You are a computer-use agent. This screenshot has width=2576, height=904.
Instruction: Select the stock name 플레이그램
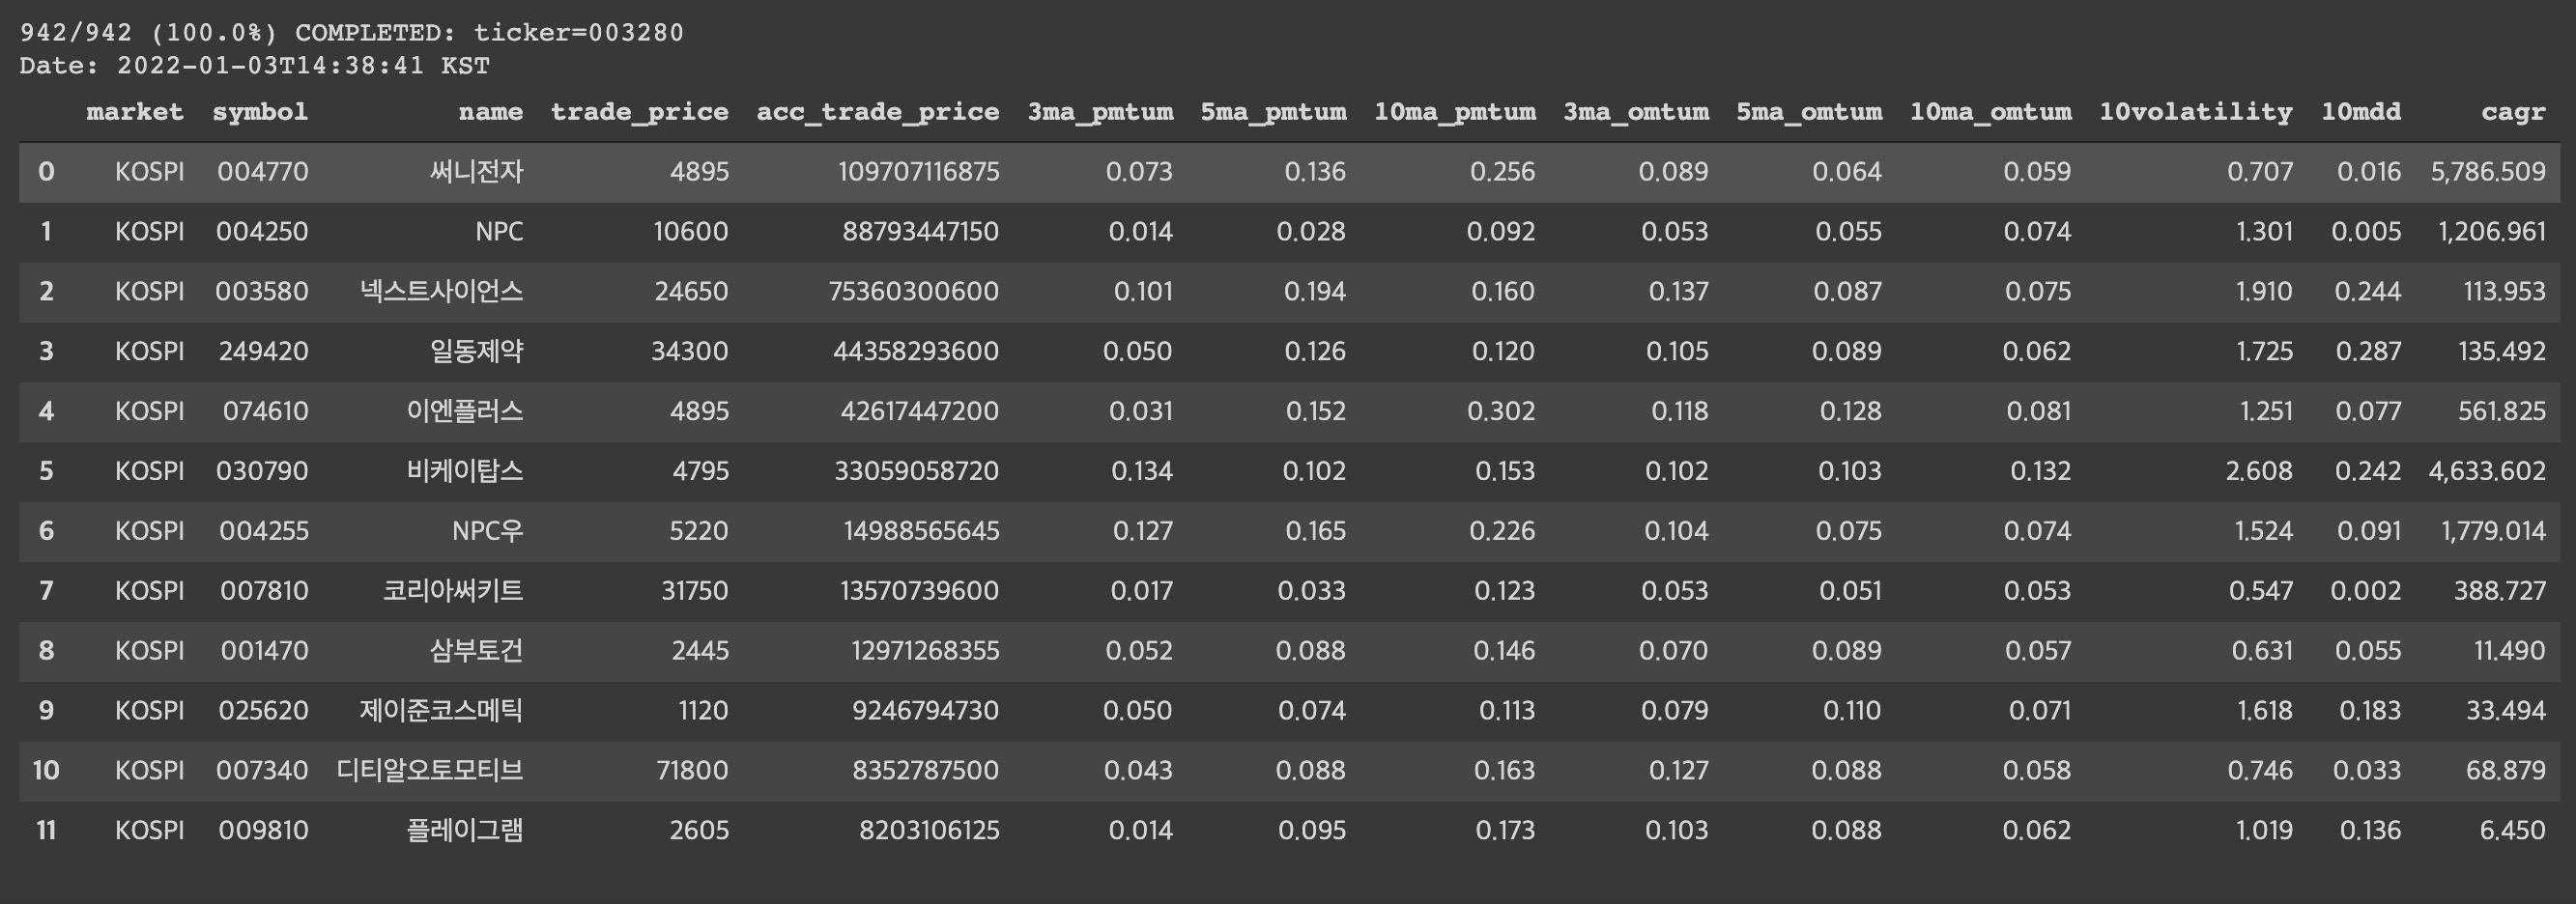[x=465, y=831]
